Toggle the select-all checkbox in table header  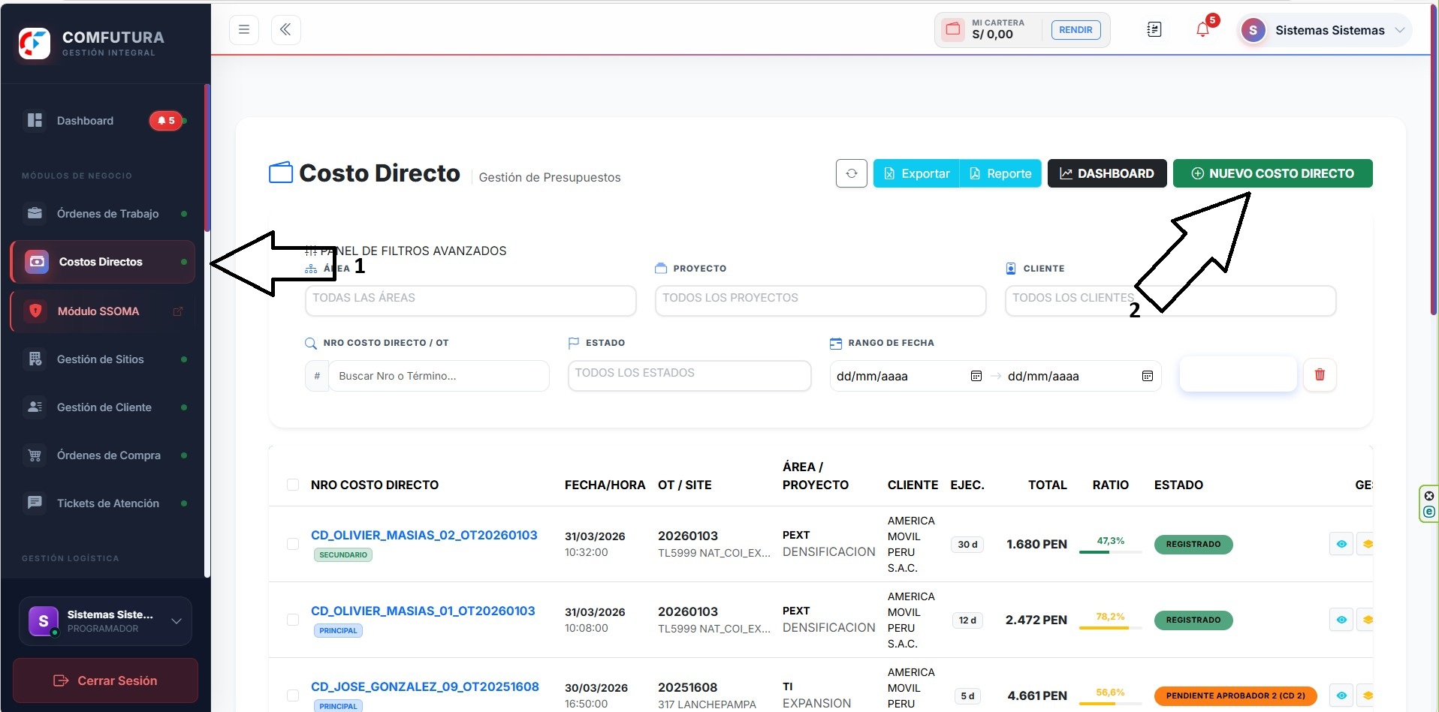[x=293, y=485]
